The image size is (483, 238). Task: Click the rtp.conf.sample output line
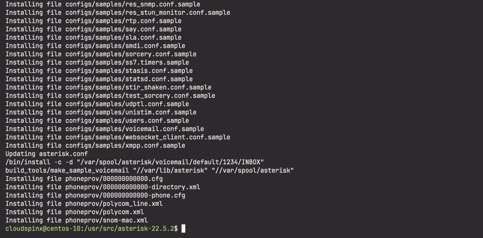tap(93, 21)
